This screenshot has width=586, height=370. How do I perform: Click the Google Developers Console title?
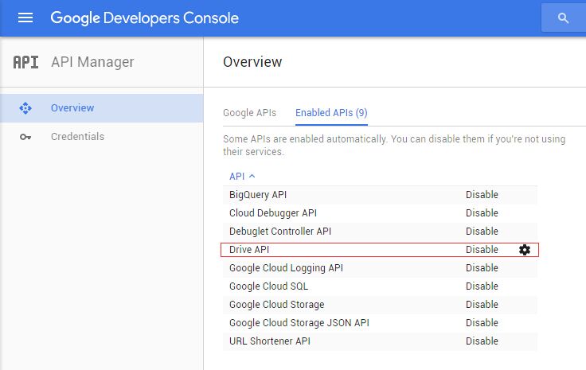144,18
